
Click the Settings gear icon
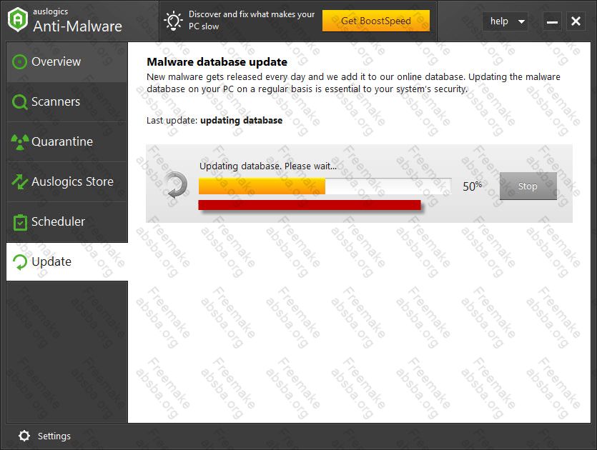coord(24,436)
